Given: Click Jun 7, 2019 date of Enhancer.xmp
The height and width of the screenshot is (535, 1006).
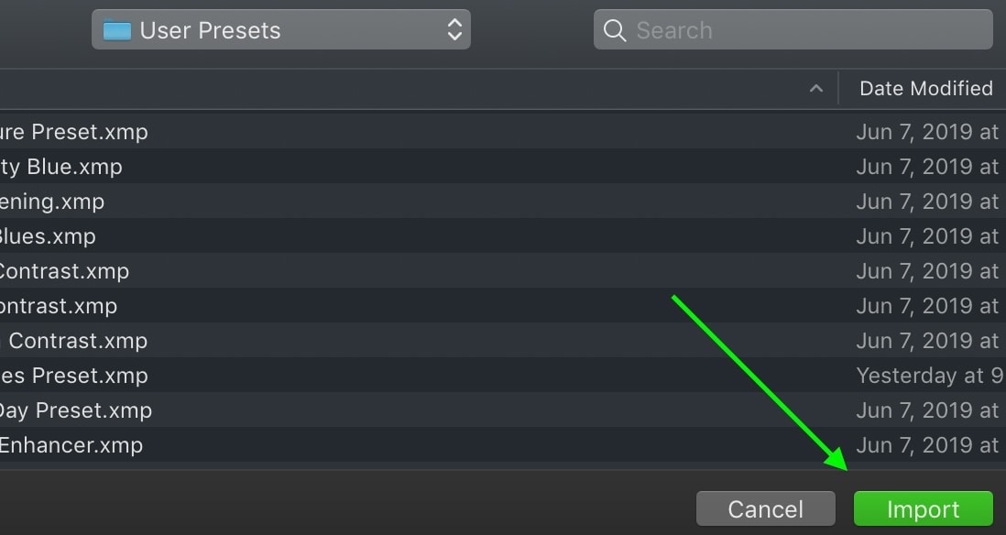Looking at the screenshot, I should tap(927, 444).
